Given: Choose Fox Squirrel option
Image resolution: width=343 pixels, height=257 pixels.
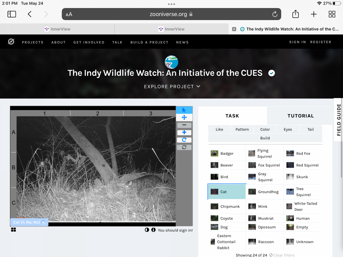Looking at the screenshot, I should coord(265,165).
